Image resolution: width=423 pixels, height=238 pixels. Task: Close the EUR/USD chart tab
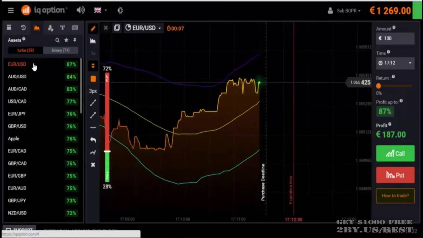(106, 28)
